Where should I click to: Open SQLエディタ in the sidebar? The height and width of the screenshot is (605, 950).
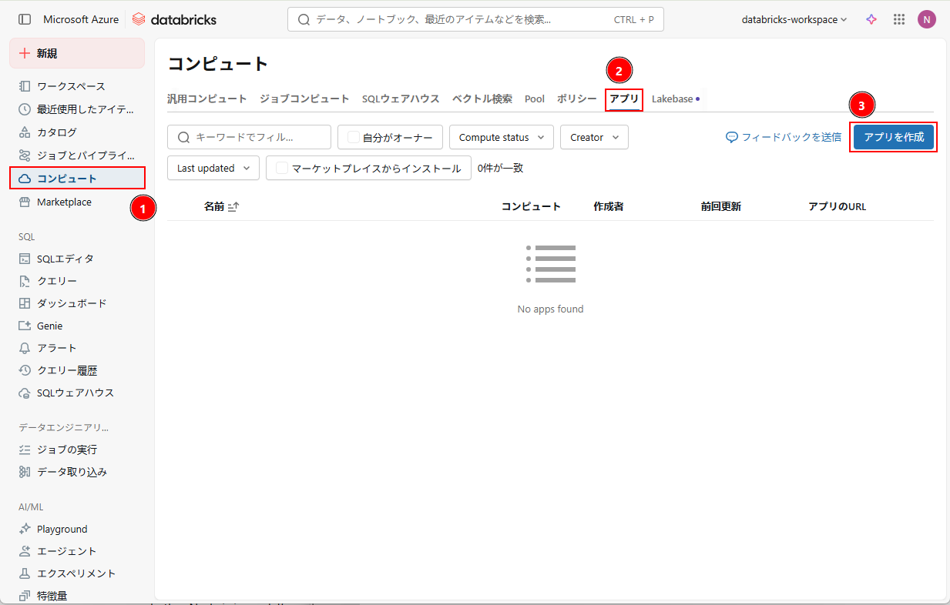point(65,259)
